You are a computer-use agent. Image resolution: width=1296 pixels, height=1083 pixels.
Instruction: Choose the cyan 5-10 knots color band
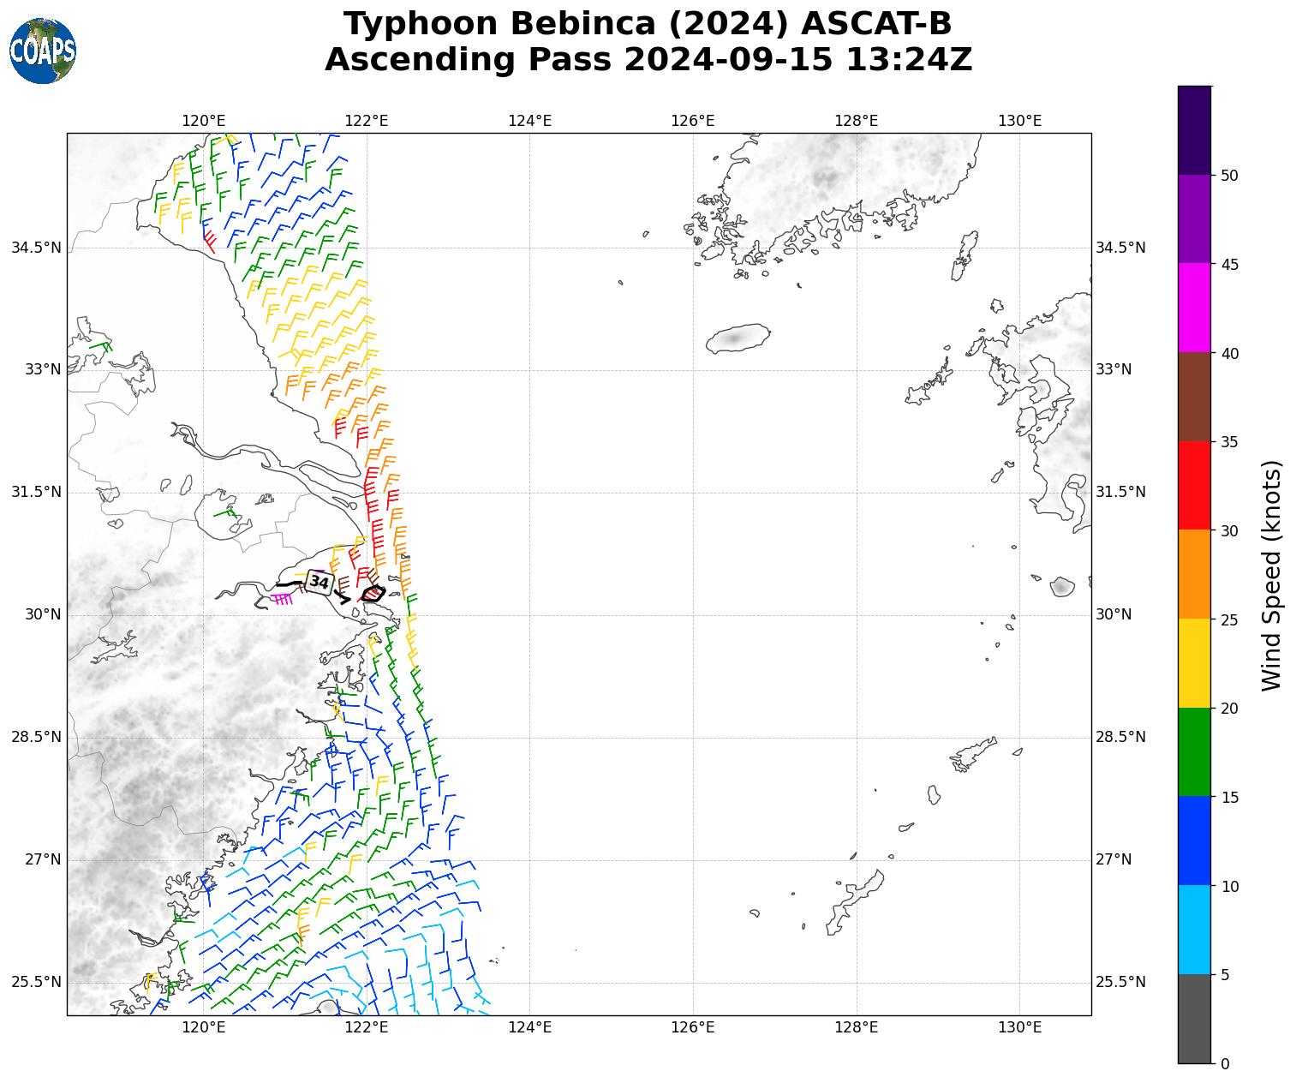(x=1194, y=930)
